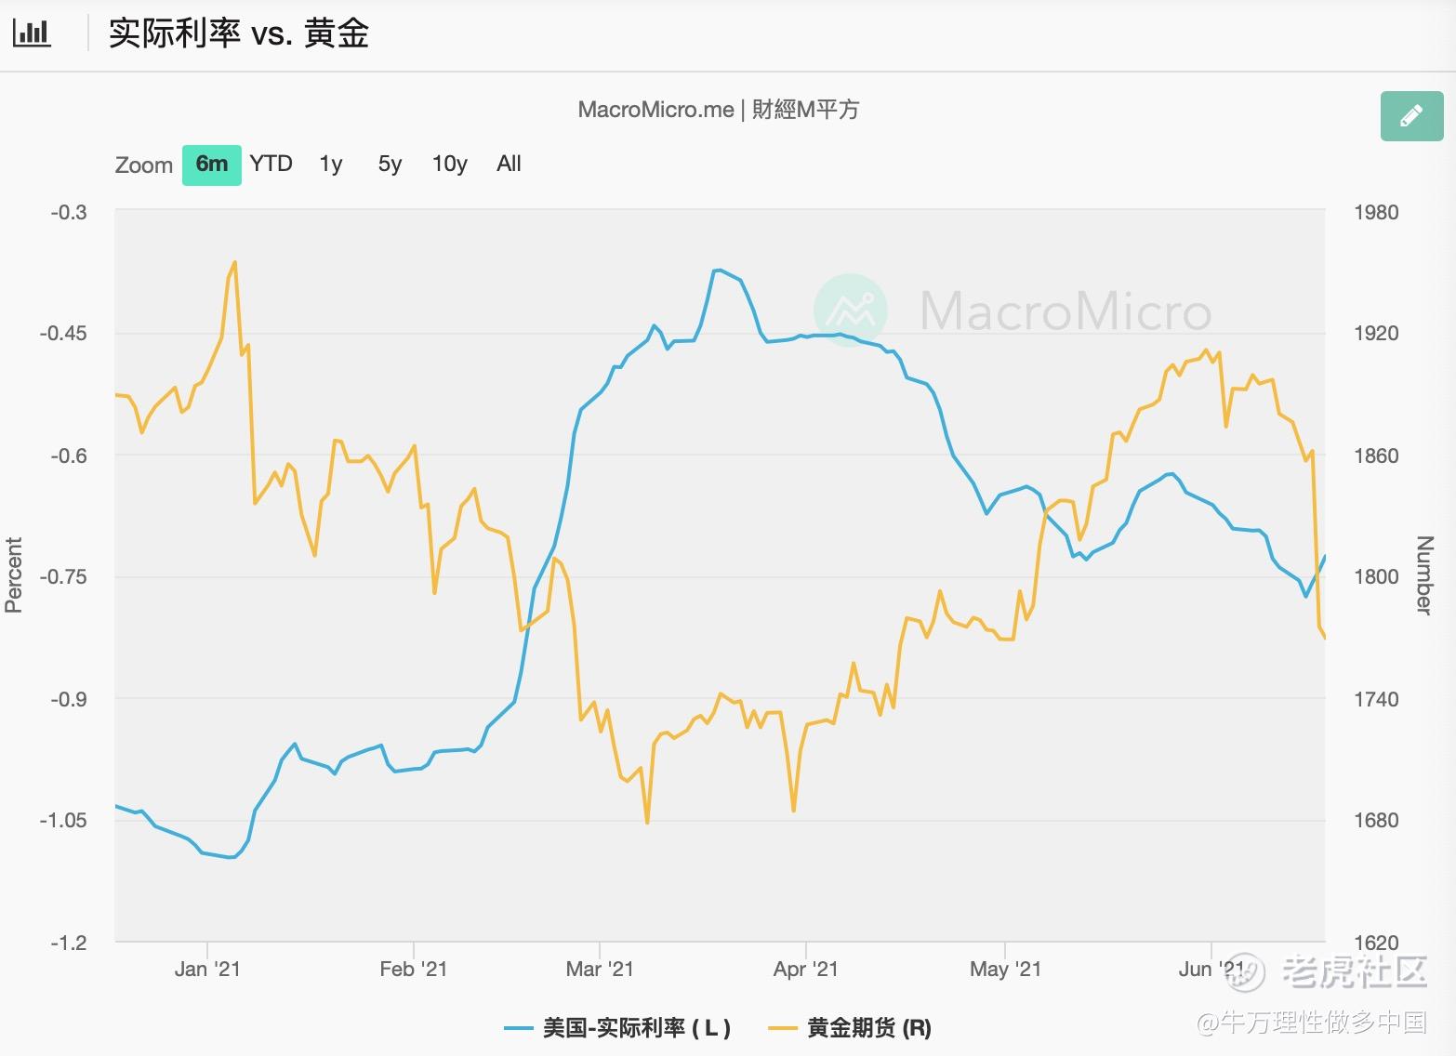Click the blue legend line swatch
The image size is (1456, 1056).
[518, 1028]
